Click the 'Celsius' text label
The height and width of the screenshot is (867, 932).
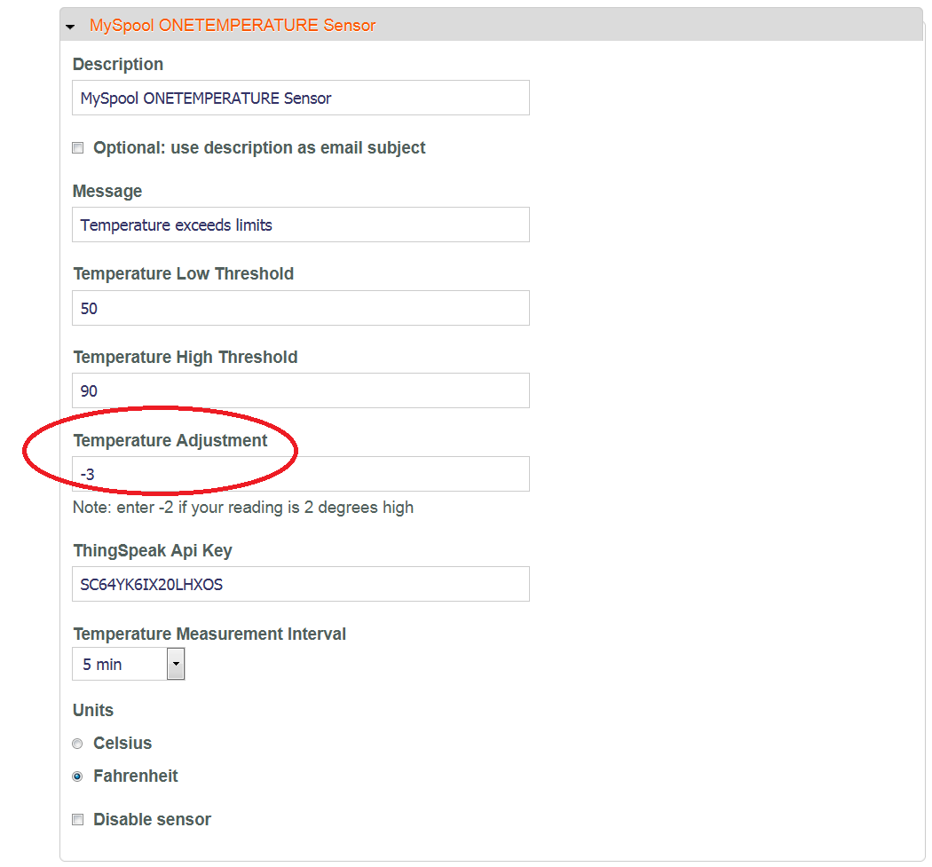[122, 744]
